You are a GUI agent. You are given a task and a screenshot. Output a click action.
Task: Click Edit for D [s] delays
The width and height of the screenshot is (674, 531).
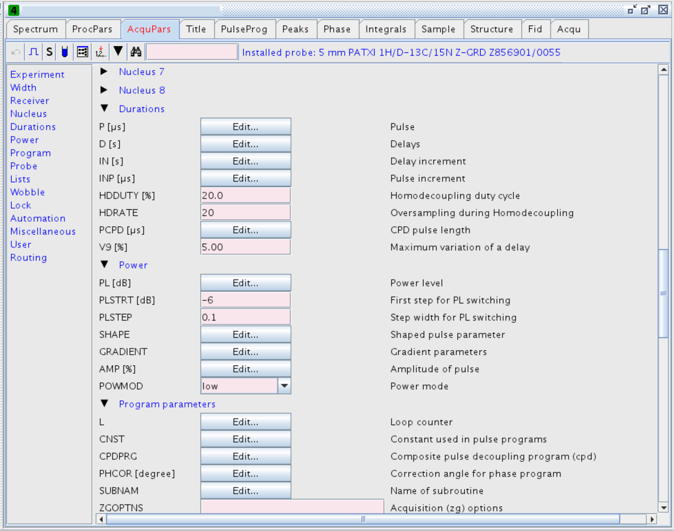[x=245, y=144]
